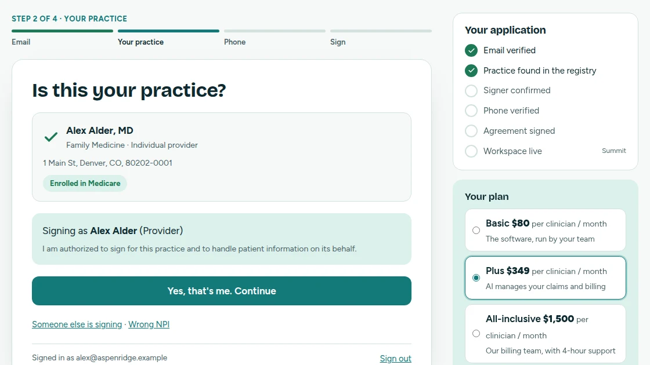Click the Summit label in the application panel
The width and height of the screenshot is (650, 365).
coord(614,151)
